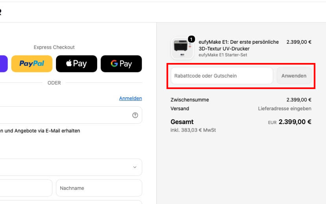This screenshot has height=204, width=326.
Task: Click the Gesamt total amount 2.399,00 €
Action: coord(295,122)
